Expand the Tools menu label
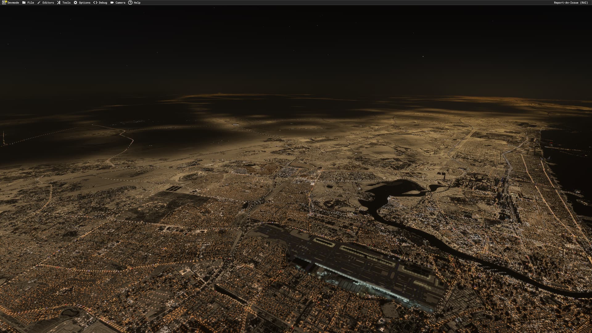This screenshot has width=592, height=333. coord(66,2)
